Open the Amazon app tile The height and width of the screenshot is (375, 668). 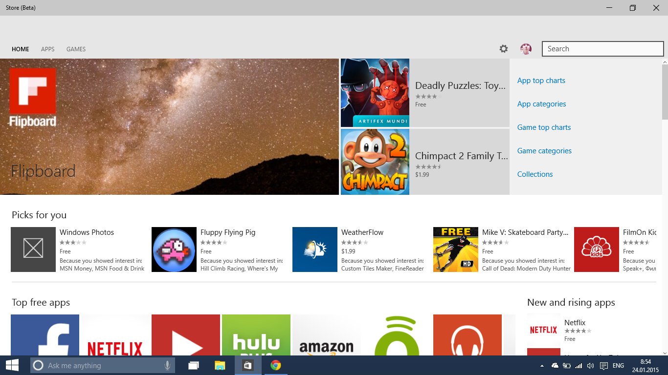(327, 335)
